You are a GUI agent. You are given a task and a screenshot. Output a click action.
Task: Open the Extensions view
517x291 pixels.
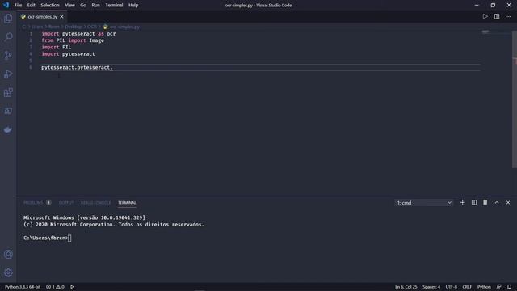8,92
